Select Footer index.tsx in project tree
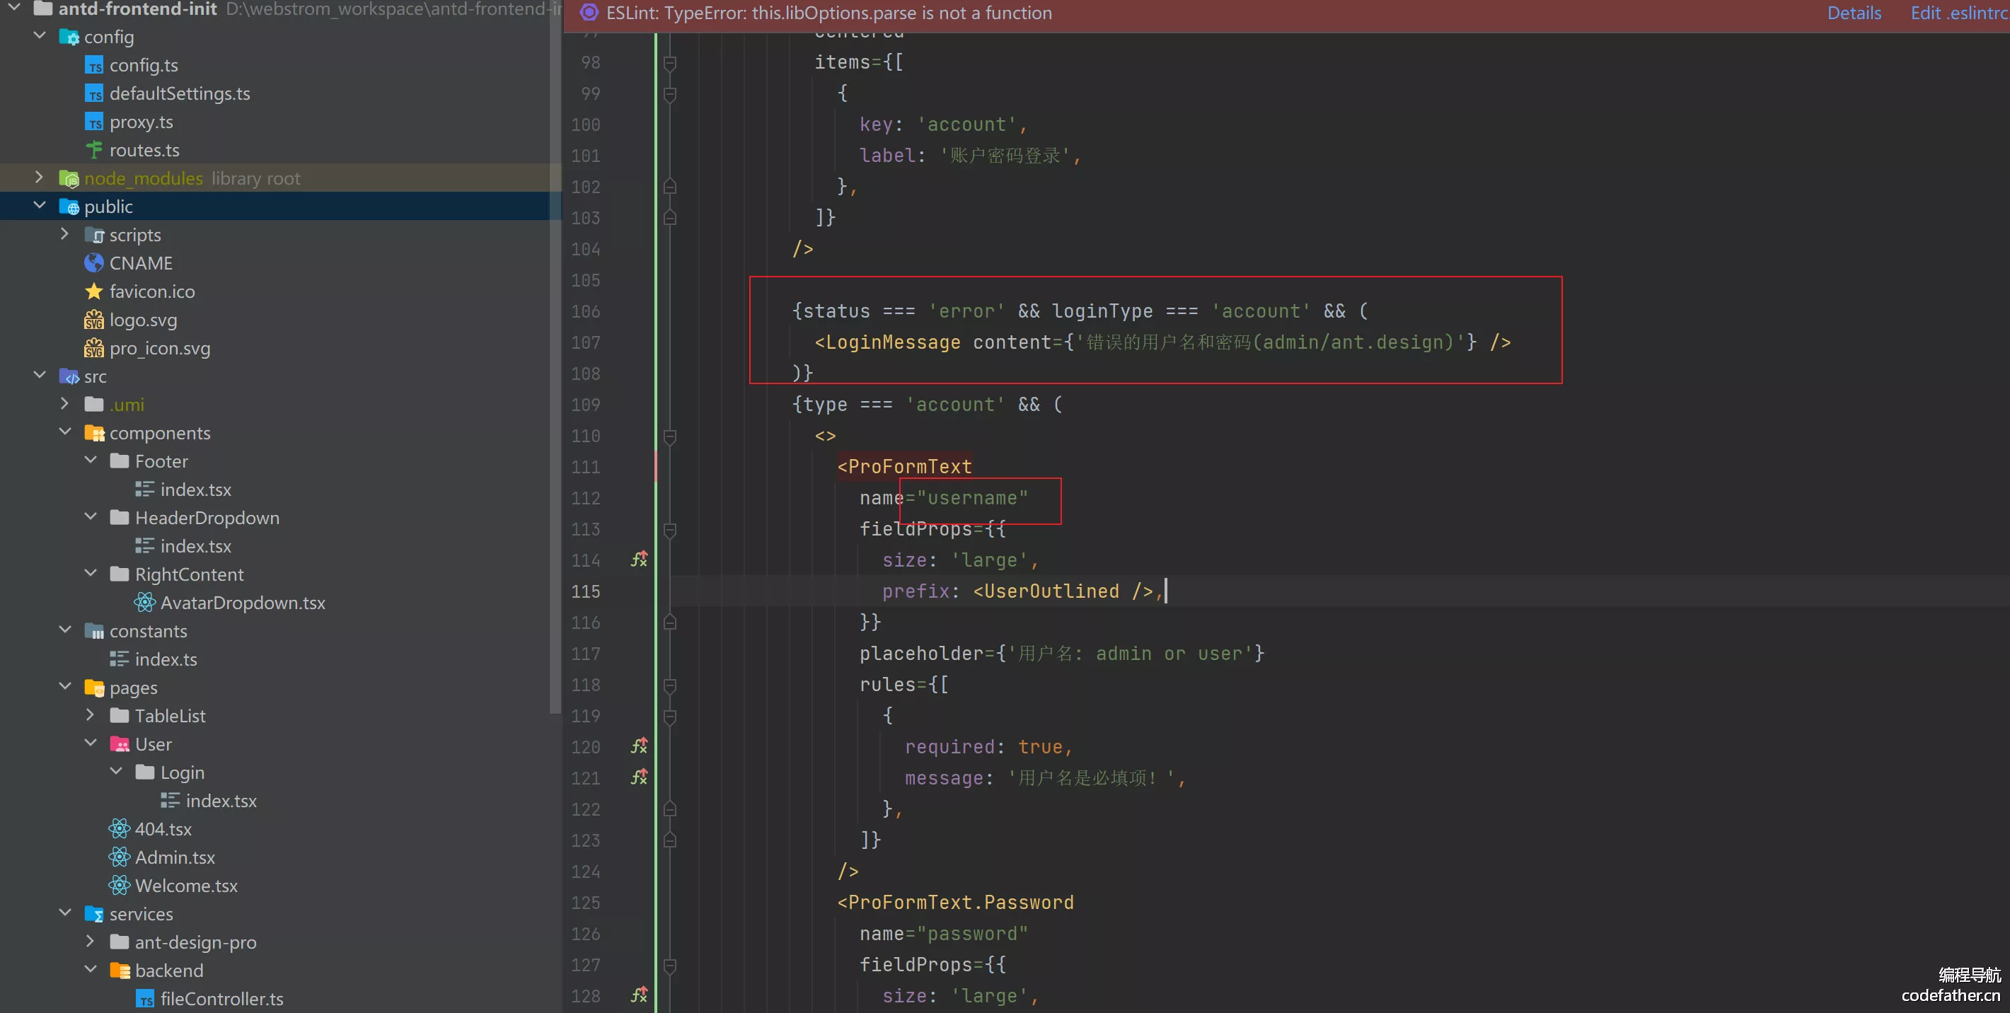The width and height of the screenshot is (2010, 1013). click(x=196, y=490)
